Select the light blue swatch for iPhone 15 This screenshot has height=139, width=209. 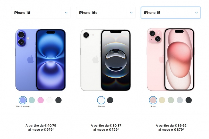[x=180, y=100]
